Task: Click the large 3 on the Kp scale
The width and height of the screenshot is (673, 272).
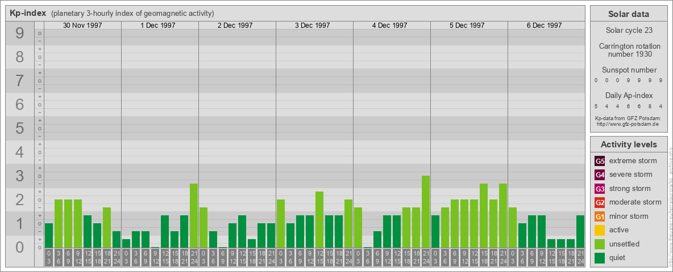Action: [20, 176]
